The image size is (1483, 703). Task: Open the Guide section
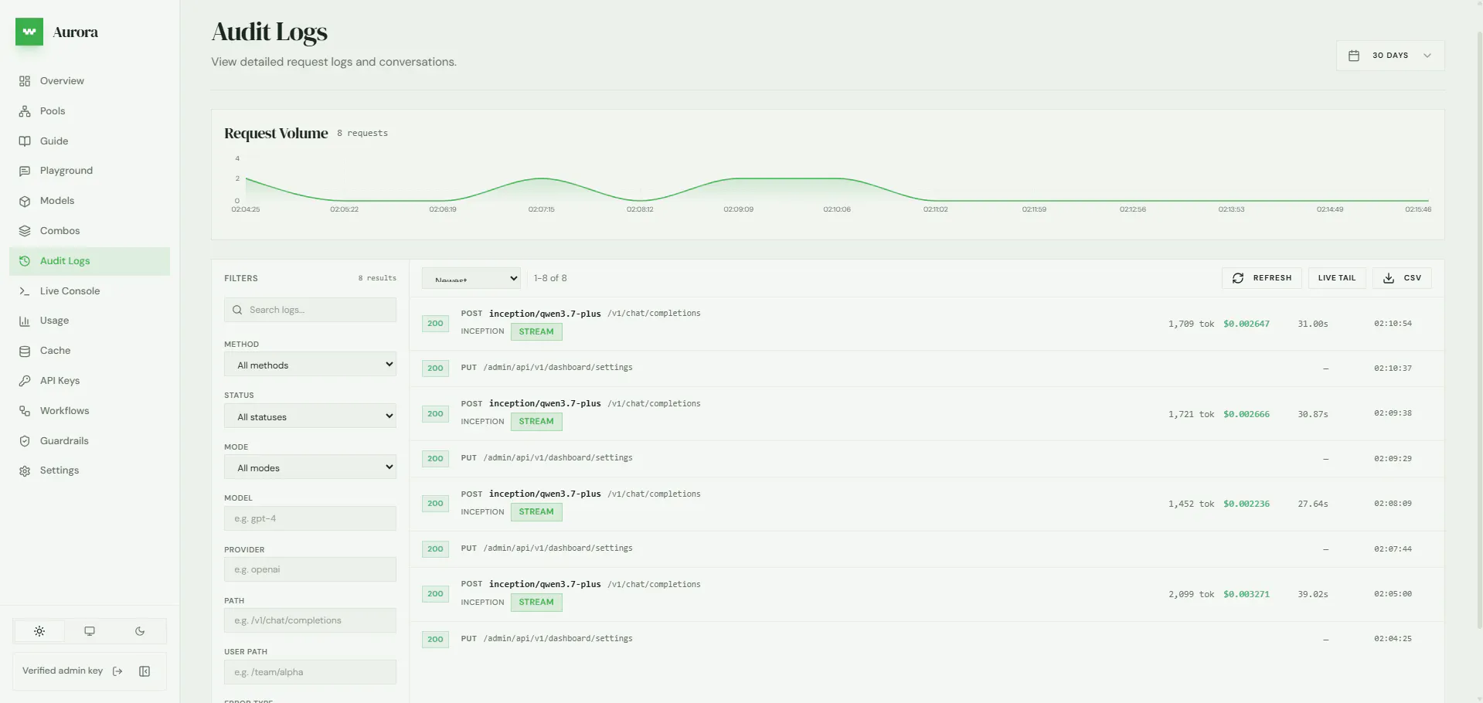tap(90, 141)
